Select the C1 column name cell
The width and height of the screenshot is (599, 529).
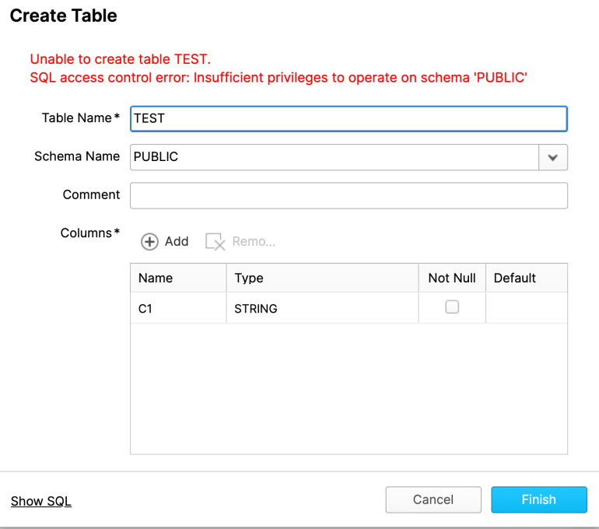tap(178, 308)
